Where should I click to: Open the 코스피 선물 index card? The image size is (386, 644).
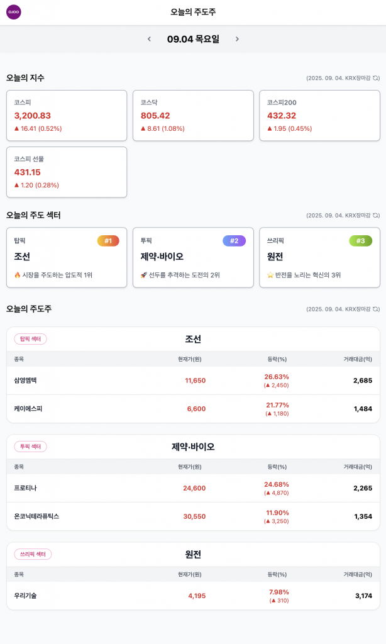pos(67,172)
